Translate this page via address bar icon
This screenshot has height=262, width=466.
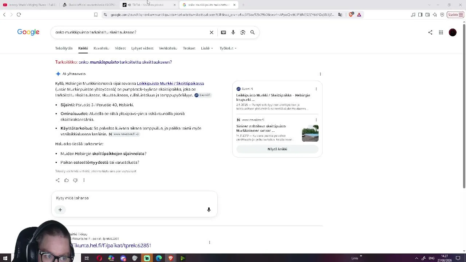[340, 15]
